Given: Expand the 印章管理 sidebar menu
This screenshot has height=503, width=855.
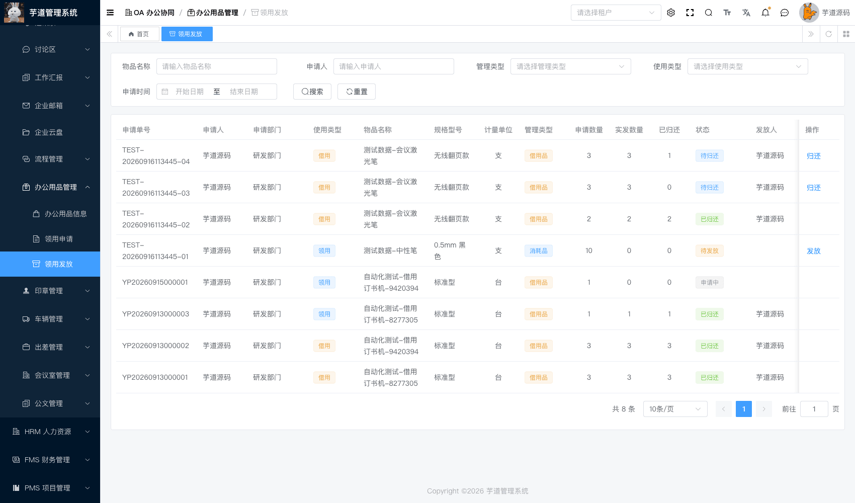Looking at the screenshot, I should [x=50, y=291].
